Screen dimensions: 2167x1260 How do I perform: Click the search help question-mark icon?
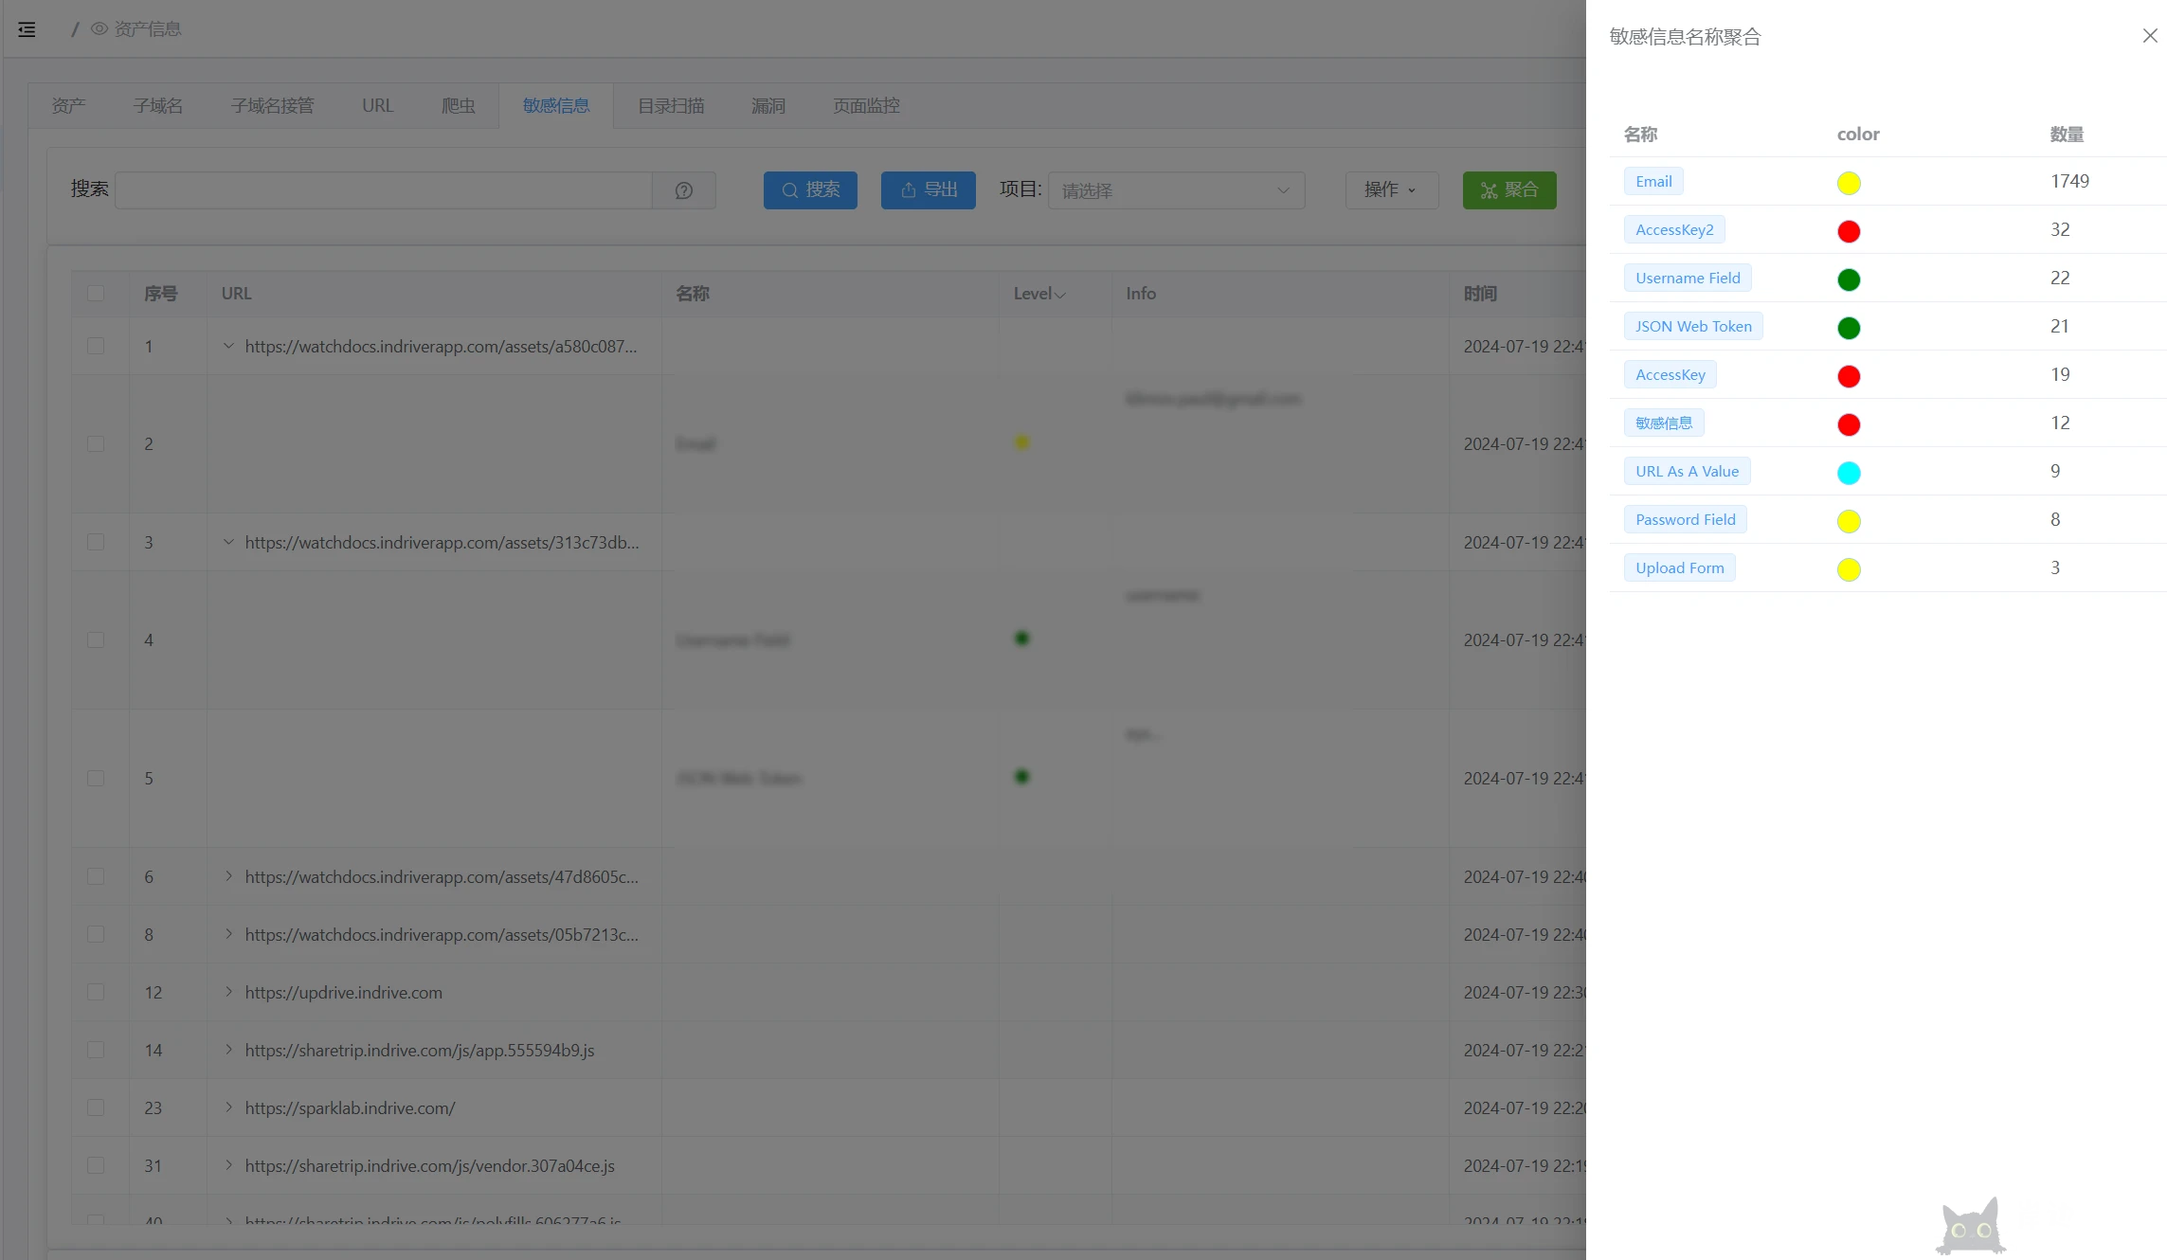pyautogui.click(x=683, y=190)
